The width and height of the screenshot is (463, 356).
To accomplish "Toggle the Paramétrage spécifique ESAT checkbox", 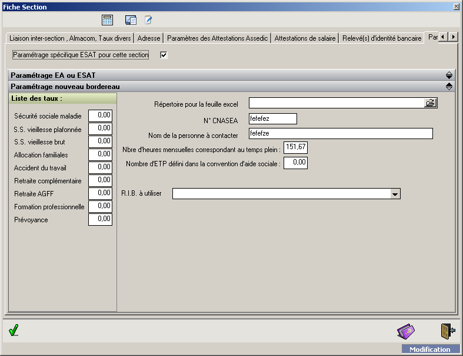I will [x=164, y=55].
